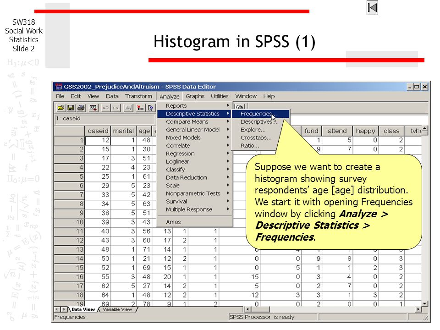
Task: Open the Help menu
Action: tap(269, 96)
